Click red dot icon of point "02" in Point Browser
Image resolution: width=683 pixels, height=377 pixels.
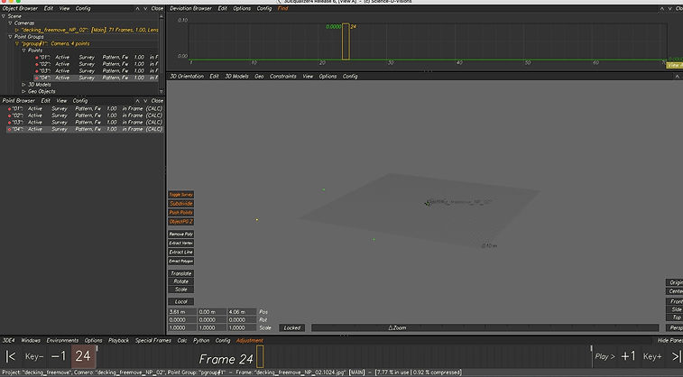[9, 115]
